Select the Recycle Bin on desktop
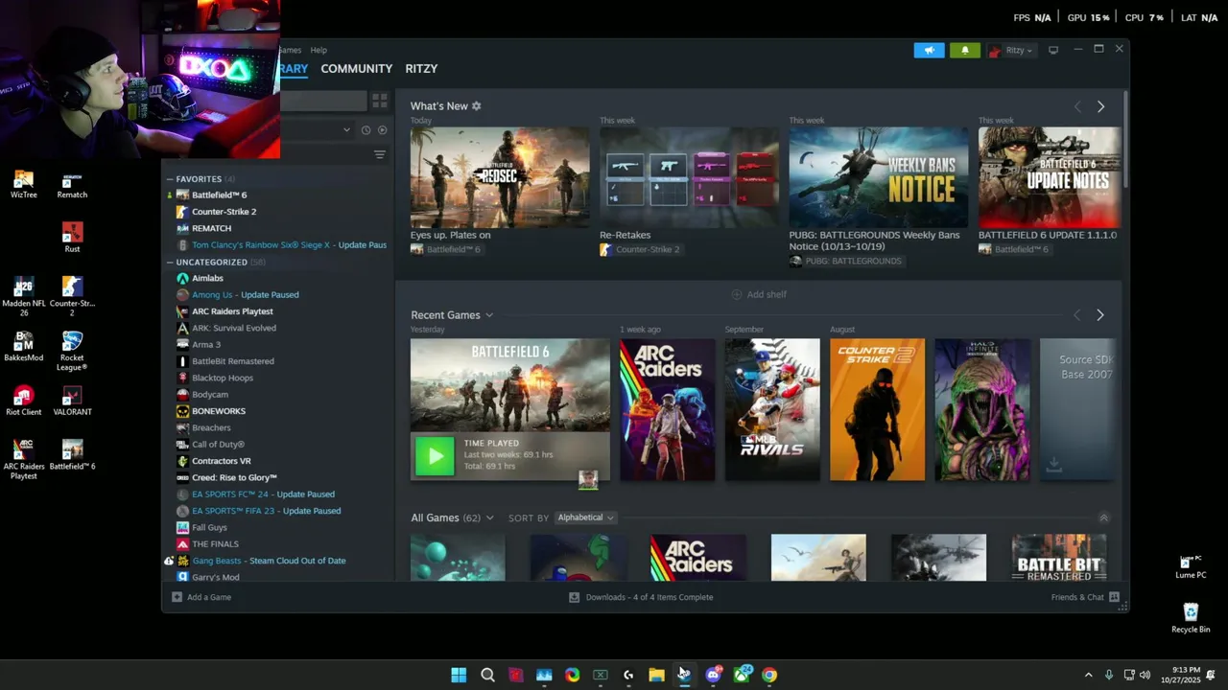This screenshot has height=690, width=1228. [1191, 618]
